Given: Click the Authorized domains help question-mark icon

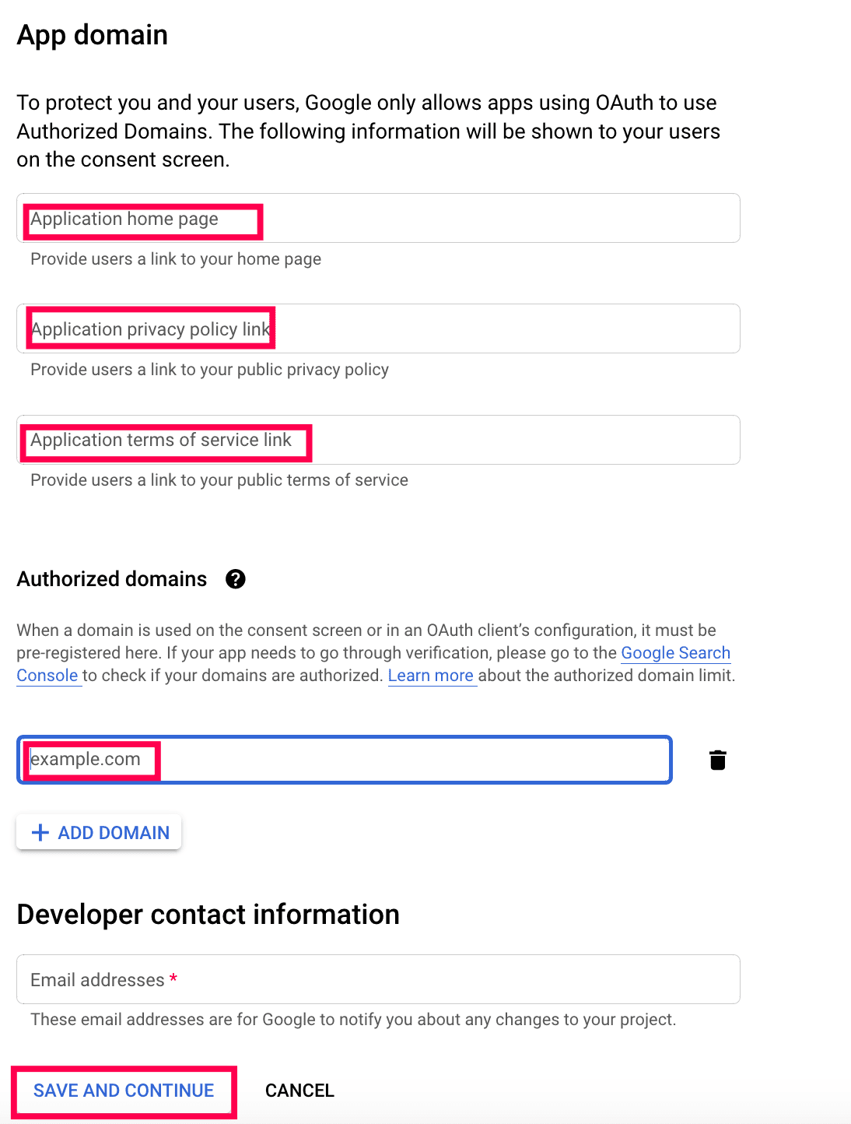Looking at the screenshot, I should pos(235,579).
